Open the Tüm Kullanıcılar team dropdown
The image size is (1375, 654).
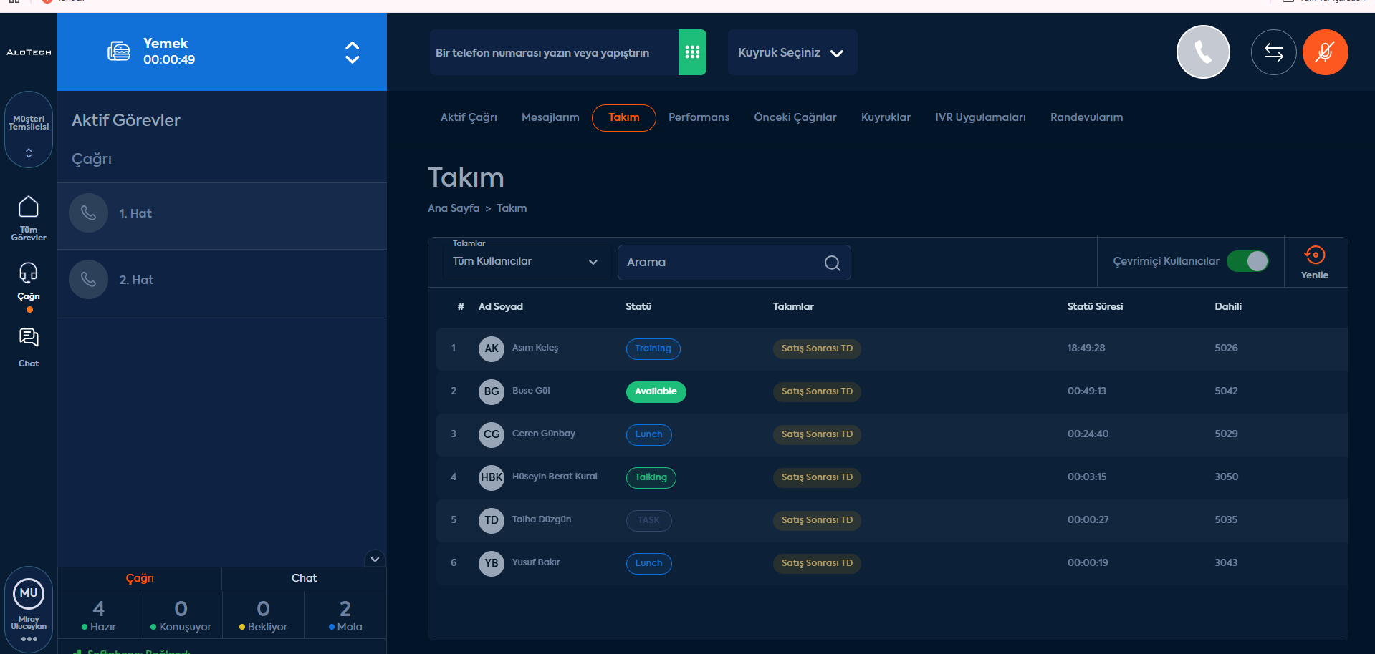[x=525, y=262]
